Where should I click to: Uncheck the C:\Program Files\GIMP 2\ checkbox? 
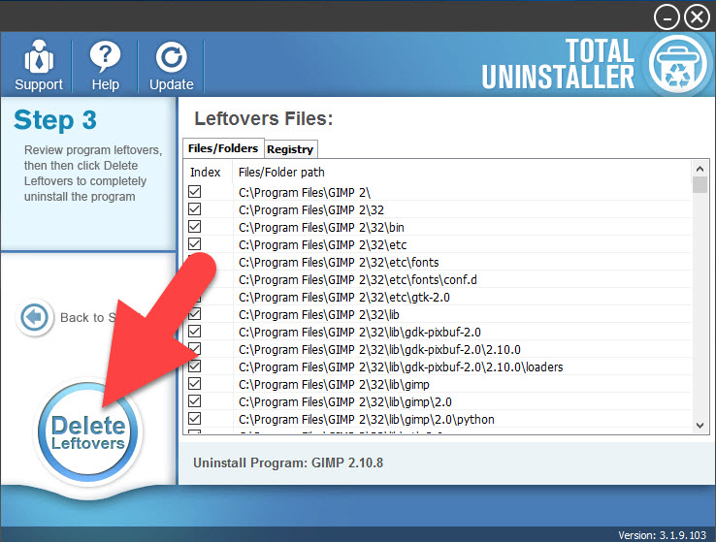click(x=195, y=192)
